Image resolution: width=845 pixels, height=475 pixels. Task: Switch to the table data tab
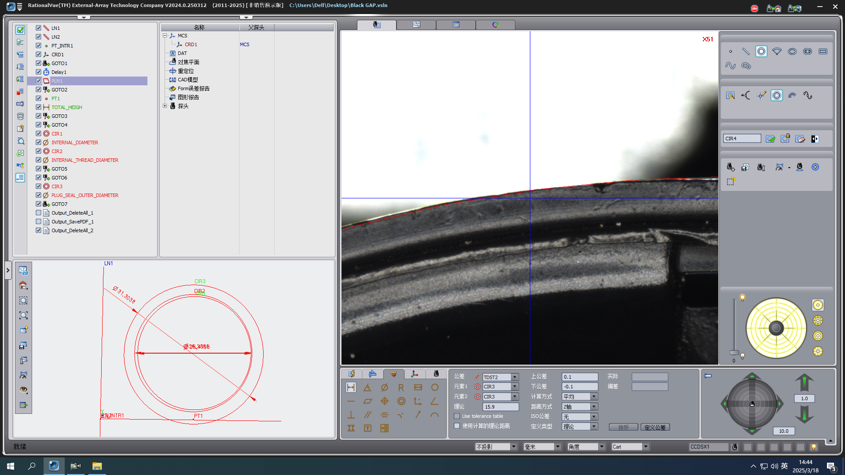[456, 25]
